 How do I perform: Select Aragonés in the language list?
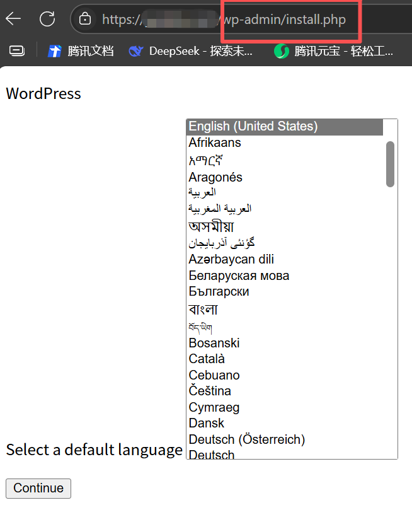pos(285,177)
